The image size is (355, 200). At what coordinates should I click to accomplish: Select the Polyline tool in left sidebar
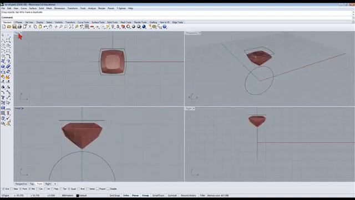click(3, 41)
